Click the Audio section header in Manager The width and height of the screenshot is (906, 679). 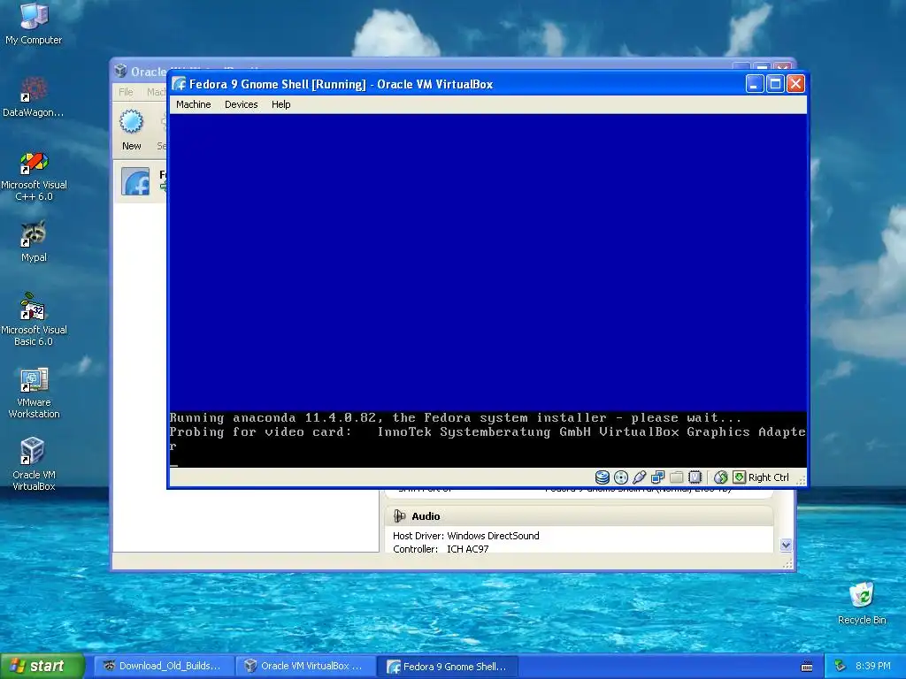(579, 516)
